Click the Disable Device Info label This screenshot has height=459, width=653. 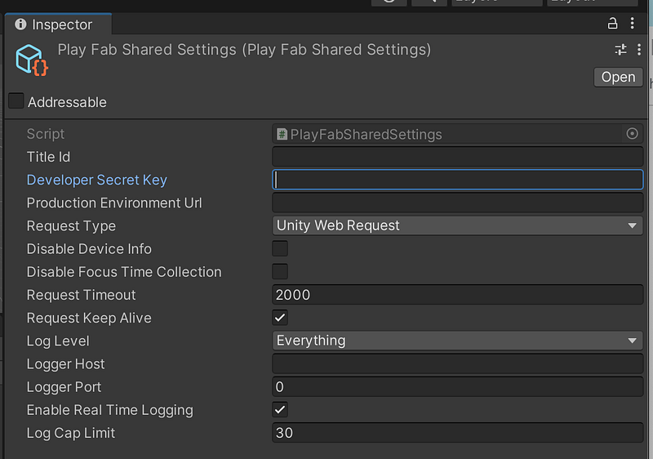(x=89, y=249)
